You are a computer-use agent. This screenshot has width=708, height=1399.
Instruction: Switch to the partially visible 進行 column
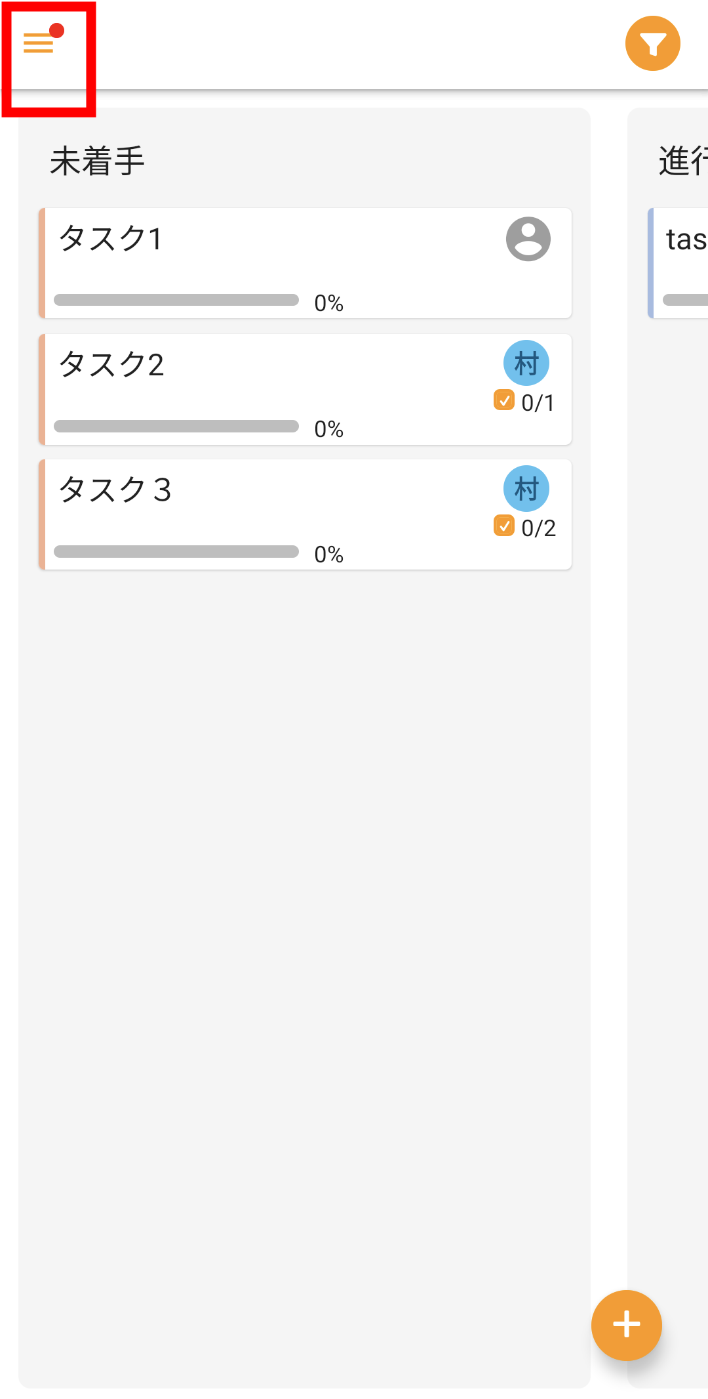point(682,161)
